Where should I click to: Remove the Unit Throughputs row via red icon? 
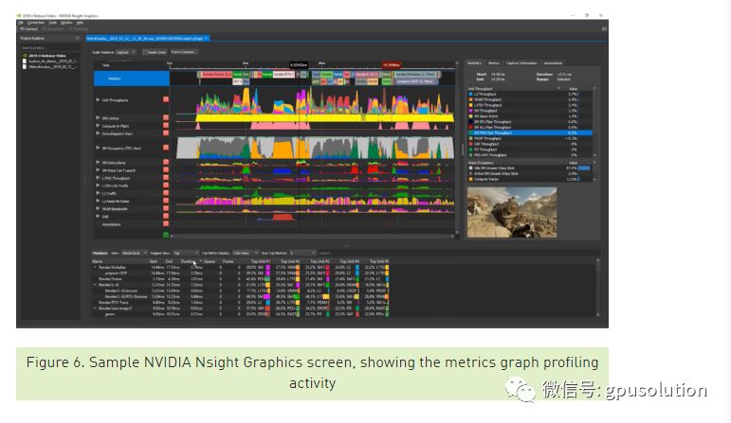[166, 99]
